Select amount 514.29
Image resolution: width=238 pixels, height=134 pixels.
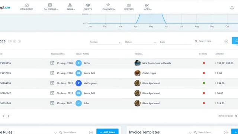tap(221, 103)
